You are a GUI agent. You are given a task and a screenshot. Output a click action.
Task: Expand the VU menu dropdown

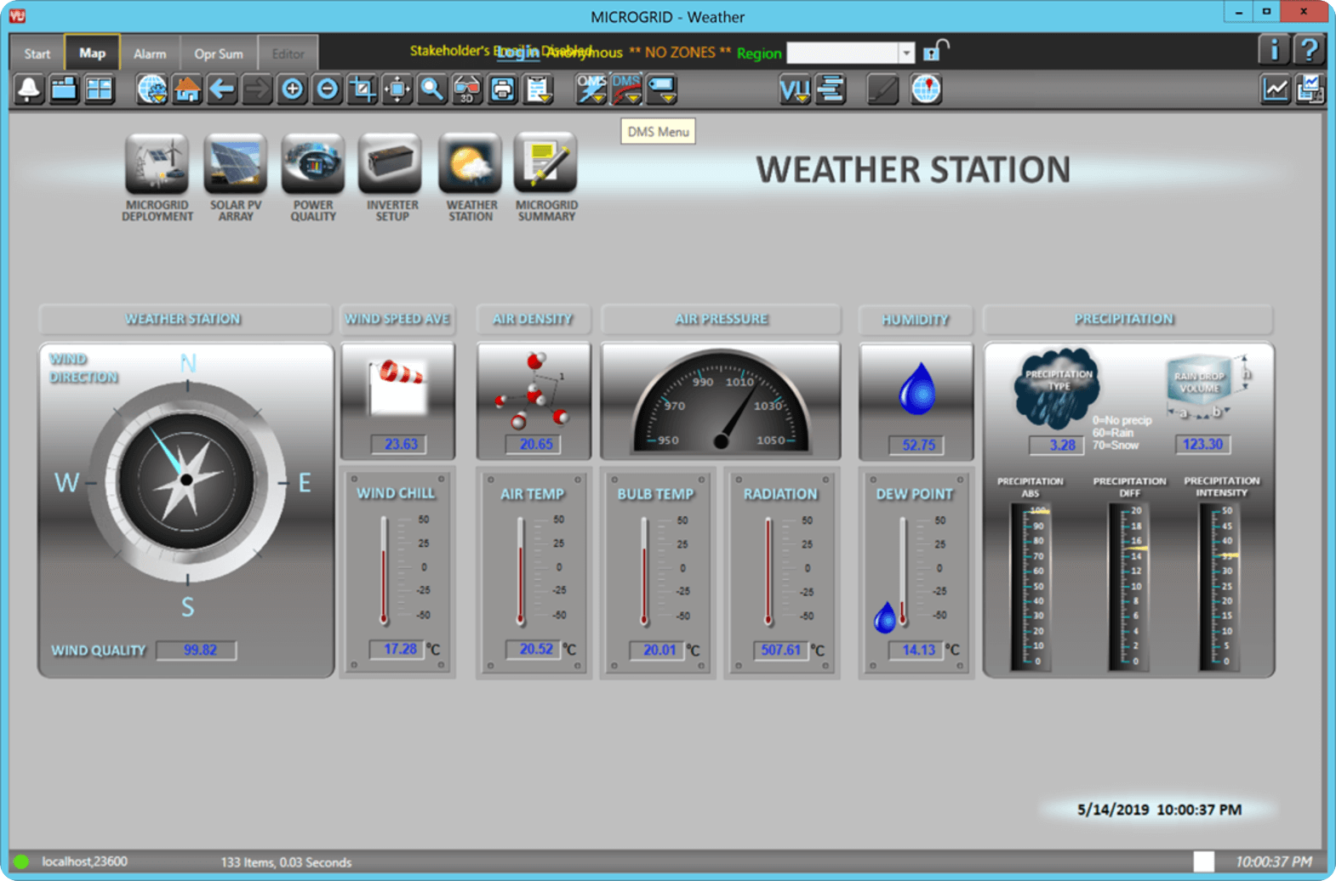click(x=795, y=89)
